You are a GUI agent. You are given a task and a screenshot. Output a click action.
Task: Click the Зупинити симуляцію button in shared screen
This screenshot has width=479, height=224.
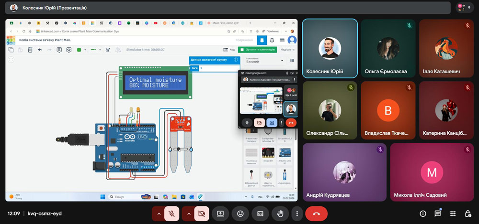tap(258, 49)
